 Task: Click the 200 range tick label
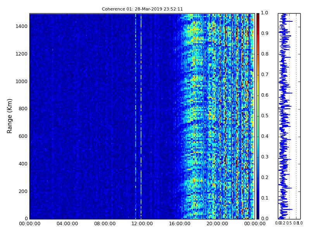pos(23,191)
